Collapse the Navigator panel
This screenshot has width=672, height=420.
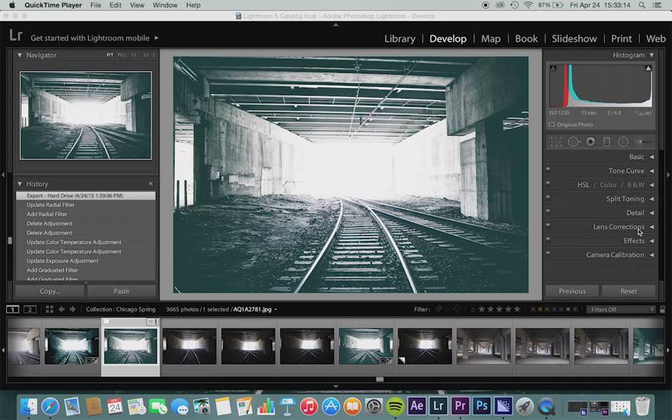tap(19, 55)
